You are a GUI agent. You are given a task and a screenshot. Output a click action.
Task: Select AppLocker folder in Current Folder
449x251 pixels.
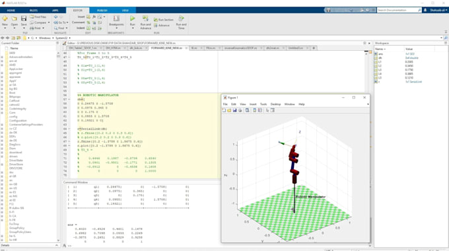(x=16, y=69)
